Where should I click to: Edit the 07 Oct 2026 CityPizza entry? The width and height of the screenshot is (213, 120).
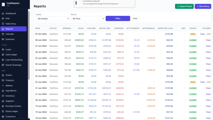[209, 34]
